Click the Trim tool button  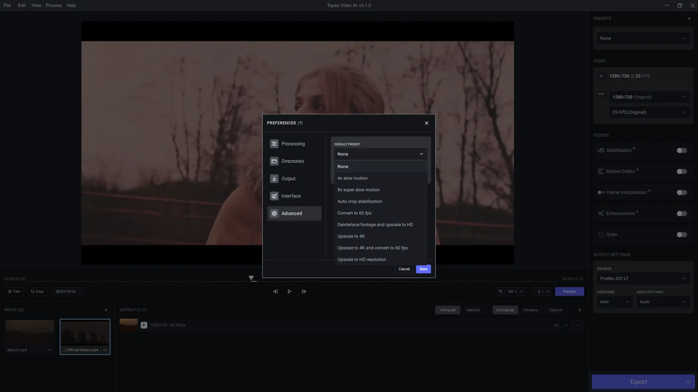(x=15, y=291)
